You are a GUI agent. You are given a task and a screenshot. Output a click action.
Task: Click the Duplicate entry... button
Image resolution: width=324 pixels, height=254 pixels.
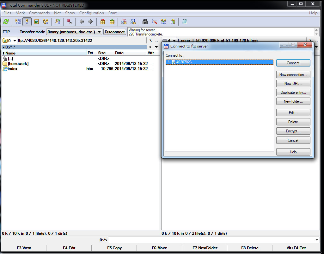(293, 92)
